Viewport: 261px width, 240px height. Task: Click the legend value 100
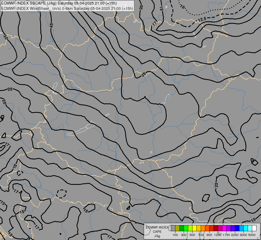(x=175, y=235)
